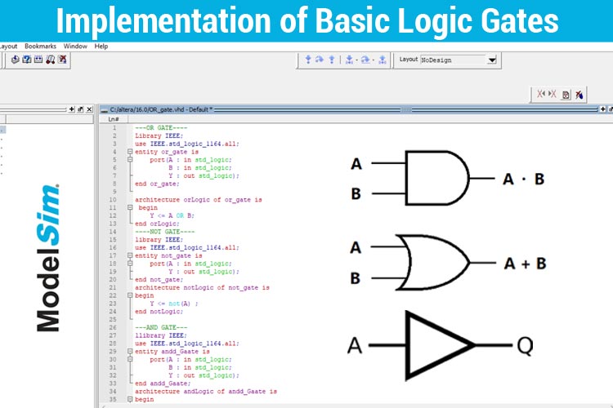Click 'use IEEE.std_logic_1164.all;' on line 3
This screenshot has height=408, width=613.
point(187,144)
